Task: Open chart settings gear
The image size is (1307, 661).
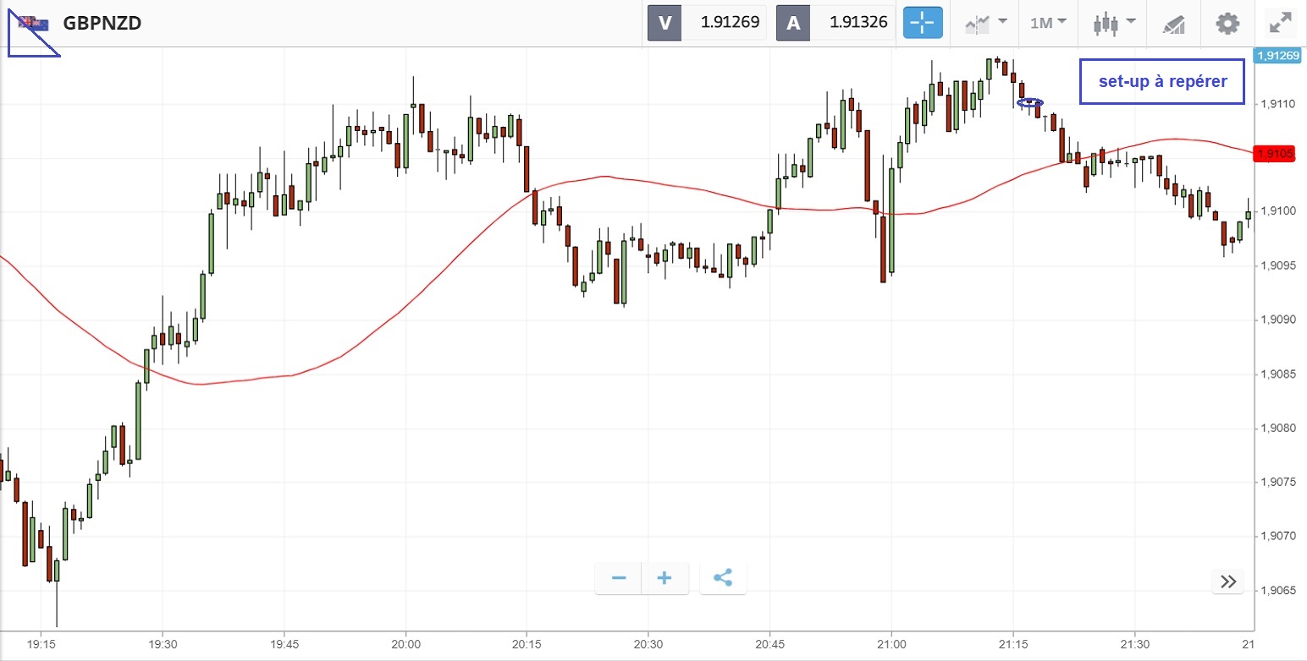Action: [x=1227, y=23]
